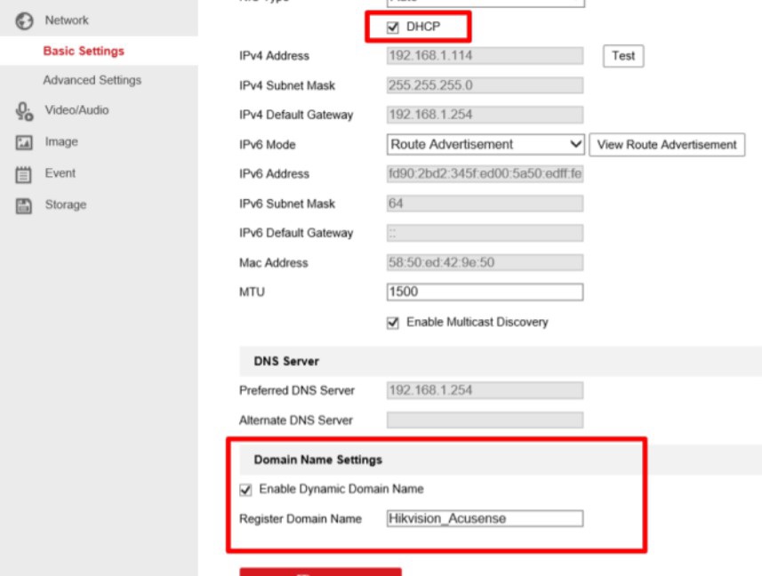Click the Storage disk icon
762x576 pixels.
(24, 205)
